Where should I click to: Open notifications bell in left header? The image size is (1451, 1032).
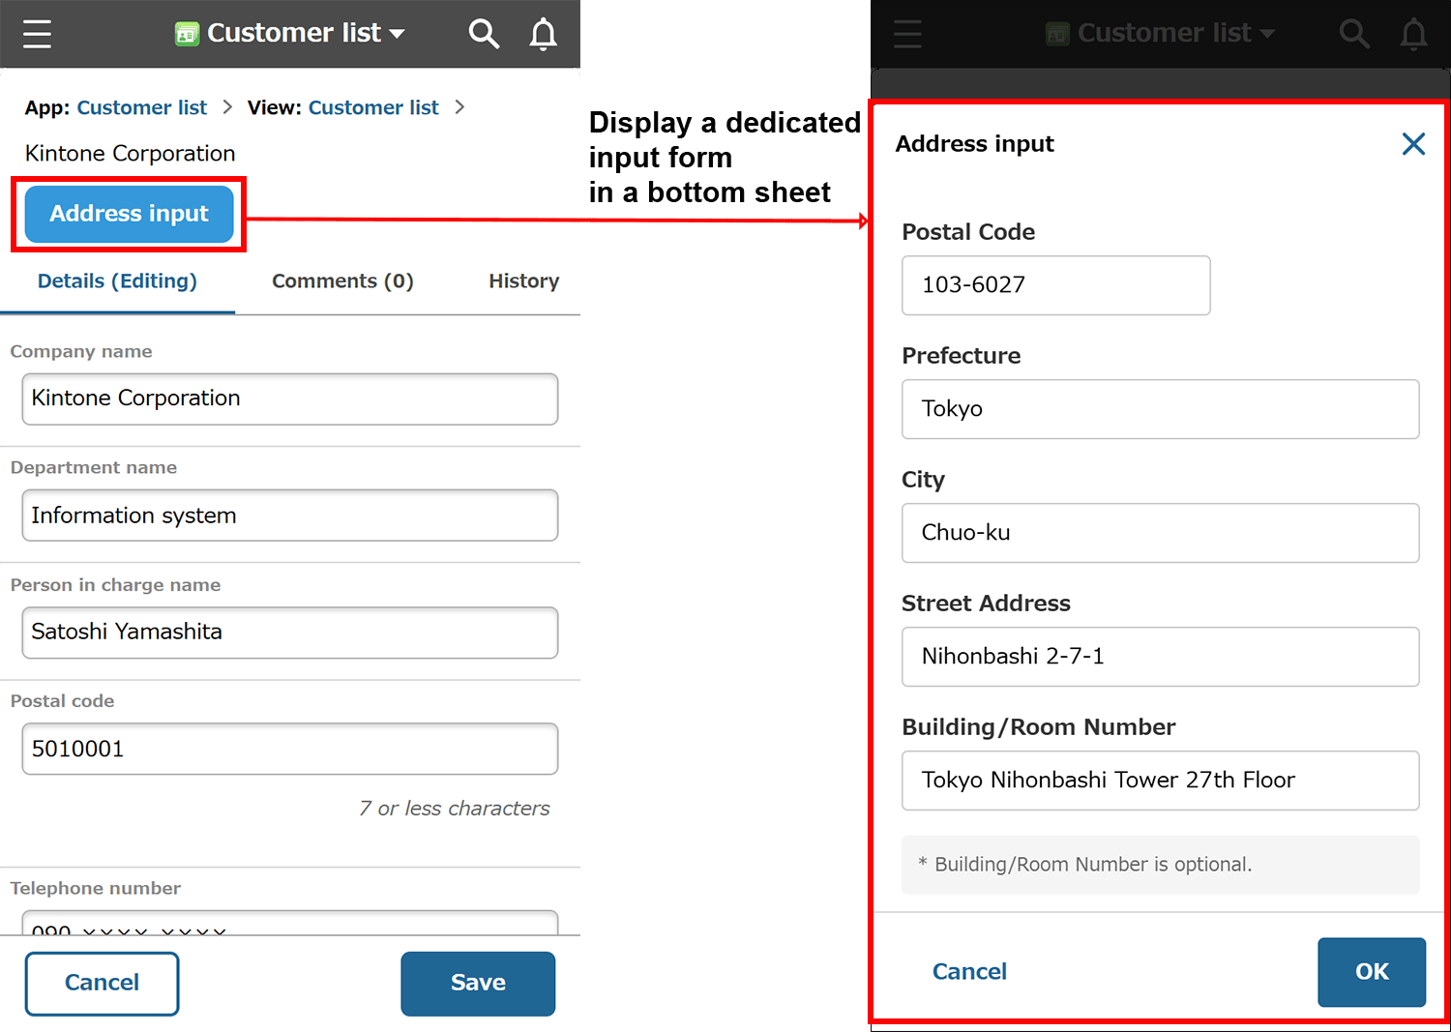[x=543, y=34]
